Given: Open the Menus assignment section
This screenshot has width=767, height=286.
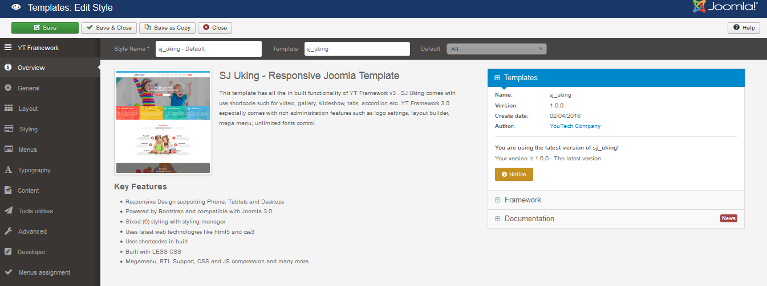Looking at the screenshot, I should pos(50,272).
